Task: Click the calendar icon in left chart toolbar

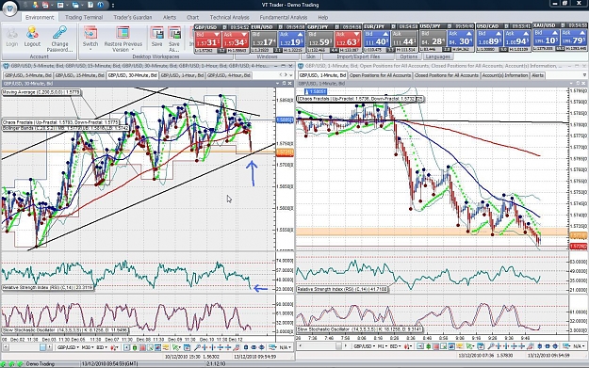Action: 187,347
